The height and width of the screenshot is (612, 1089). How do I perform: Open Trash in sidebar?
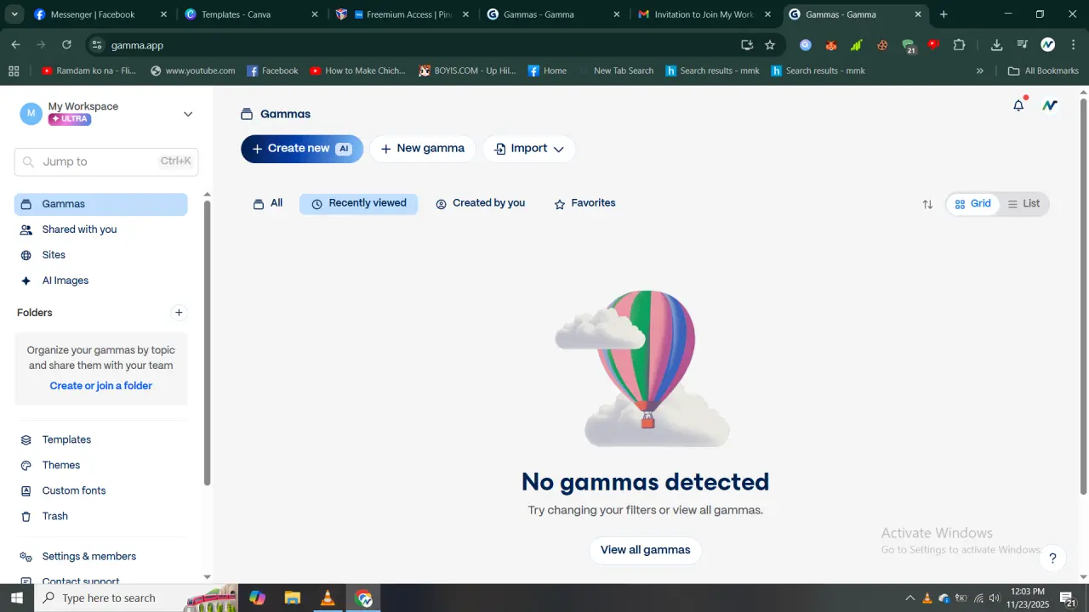(x=101, y=516)
